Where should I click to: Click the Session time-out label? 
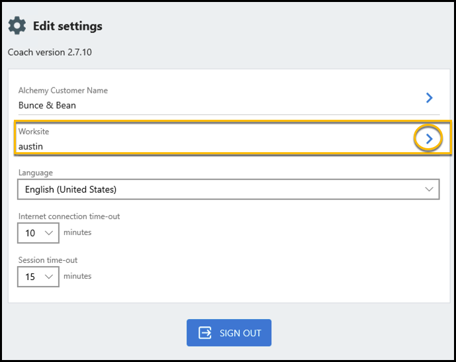tap(48, 260)
